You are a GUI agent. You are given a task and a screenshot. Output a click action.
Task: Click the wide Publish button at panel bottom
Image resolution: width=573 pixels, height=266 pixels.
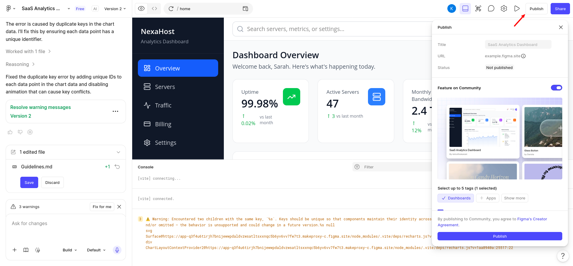click(x=500, y=236)
